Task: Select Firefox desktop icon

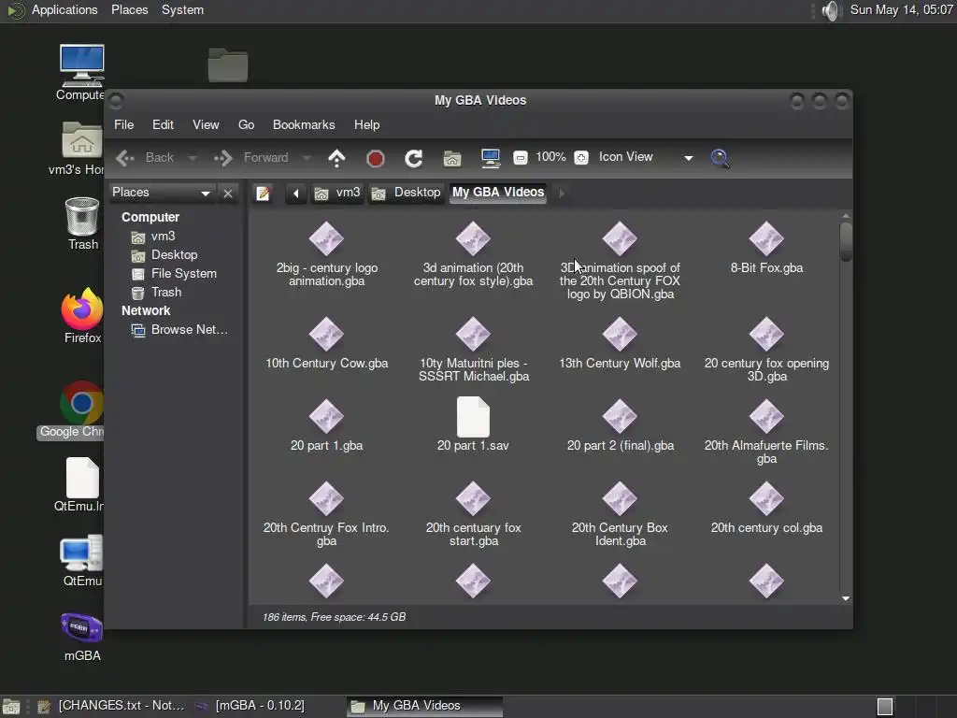Action: click(82, 316)
